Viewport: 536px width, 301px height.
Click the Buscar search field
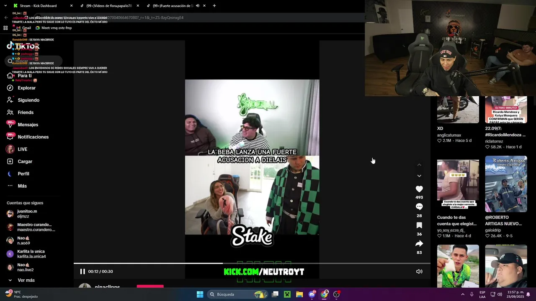click(34, 61)
